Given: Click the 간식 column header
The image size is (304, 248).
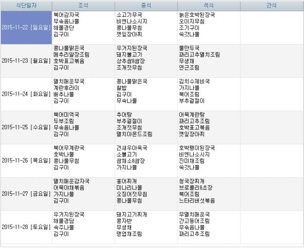Looking at the screenshot, I should pos(271,6).
